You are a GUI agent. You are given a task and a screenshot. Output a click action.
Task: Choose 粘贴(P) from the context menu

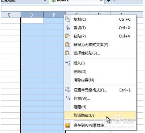point(100,36)
